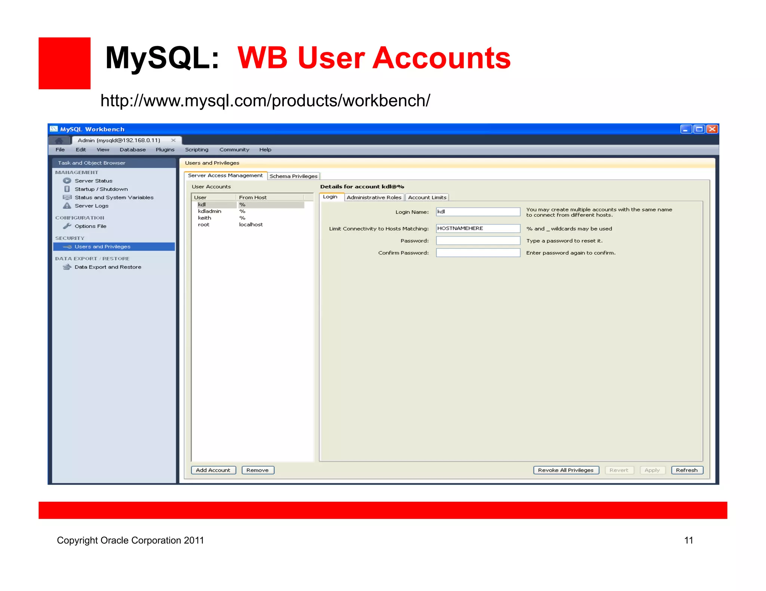Click the Options File wrench icon
The image size is (766, 591).
click(x=67, y=226)
